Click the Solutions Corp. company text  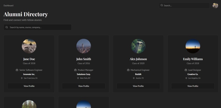click(84, 74)
